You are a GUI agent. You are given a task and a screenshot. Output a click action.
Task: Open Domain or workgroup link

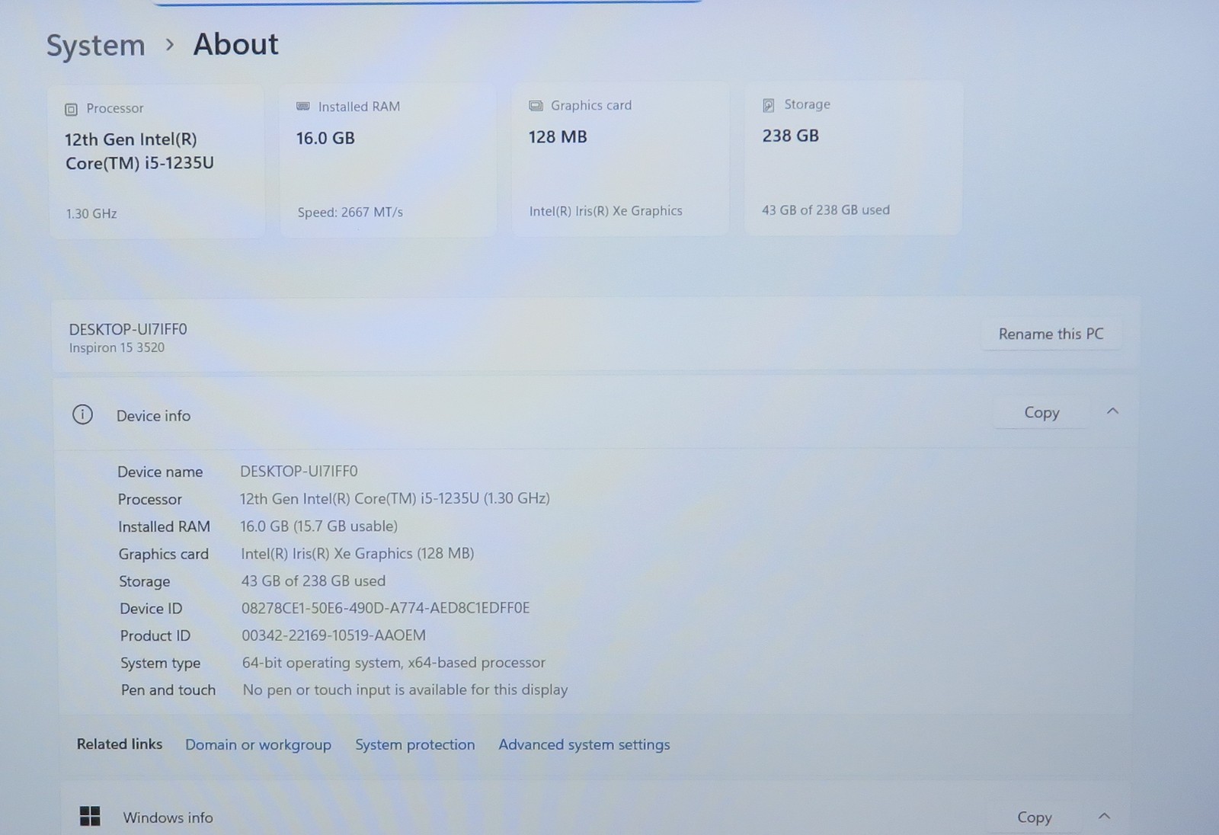point(258,744)
